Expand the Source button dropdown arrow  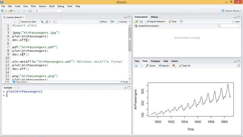[130, 22]
